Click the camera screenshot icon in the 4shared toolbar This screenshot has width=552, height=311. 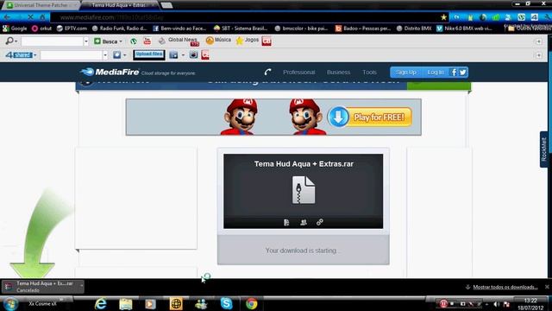coord(193,54)
